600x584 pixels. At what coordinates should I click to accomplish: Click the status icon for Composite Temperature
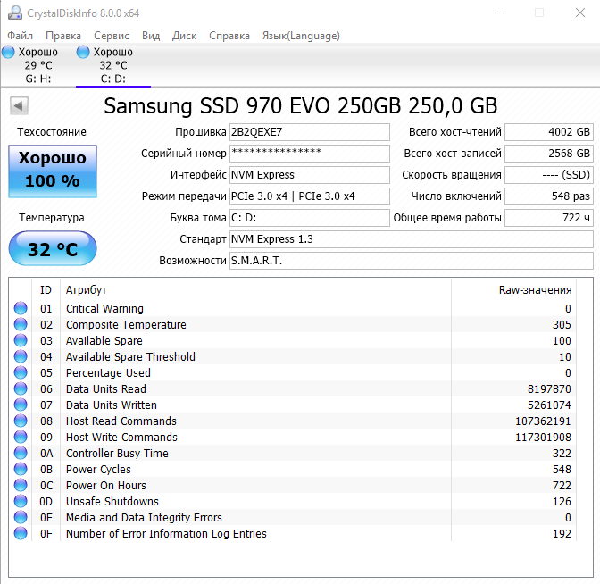coord(21,324)
